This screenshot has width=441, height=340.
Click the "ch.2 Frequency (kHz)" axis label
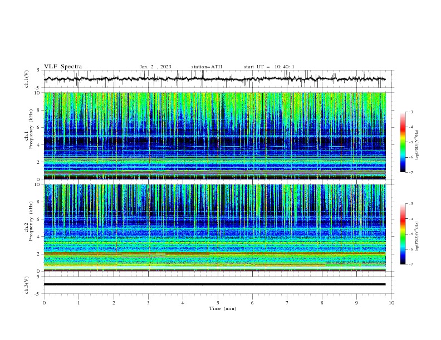tap(29, 221)
